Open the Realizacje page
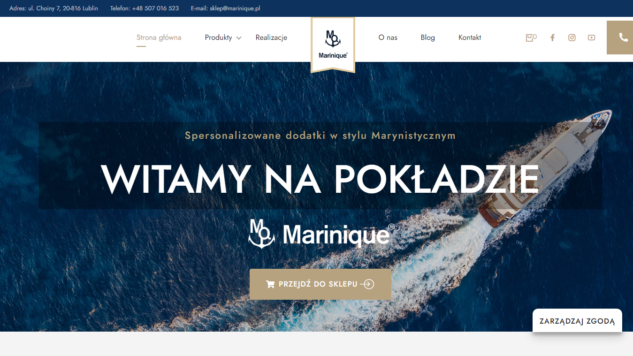 271,38
